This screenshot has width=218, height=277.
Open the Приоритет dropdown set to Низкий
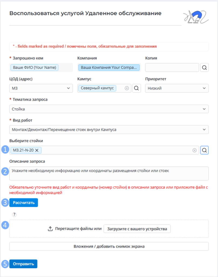point(177,88)
